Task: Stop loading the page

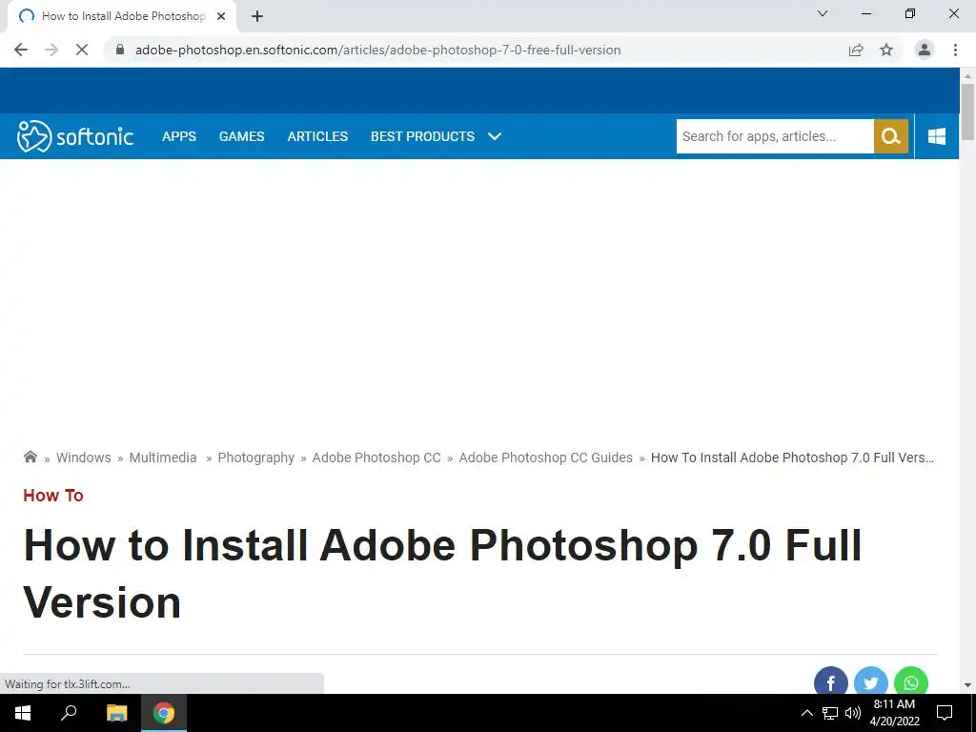Action: [82, 50]
